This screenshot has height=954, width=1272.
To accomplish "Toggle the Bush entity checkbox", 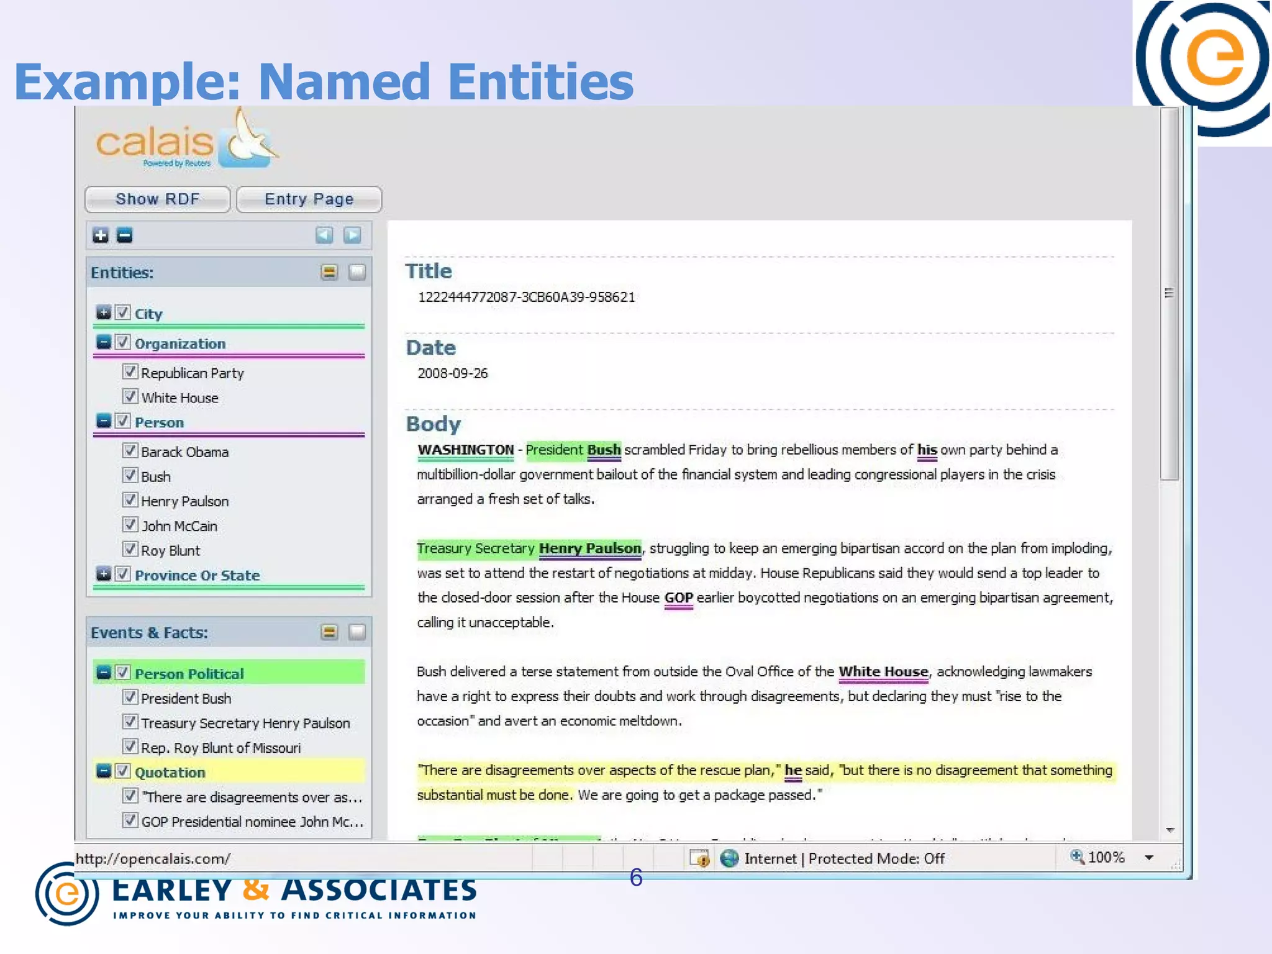I will pos(130,475).
